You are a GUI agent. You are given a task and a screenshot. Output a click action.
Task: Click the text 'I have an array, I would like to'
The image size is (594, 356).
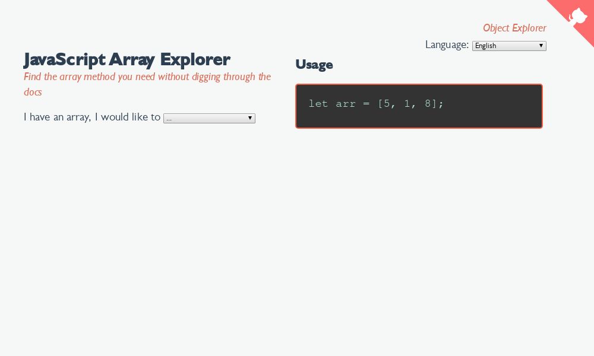[x=92, y=117]
